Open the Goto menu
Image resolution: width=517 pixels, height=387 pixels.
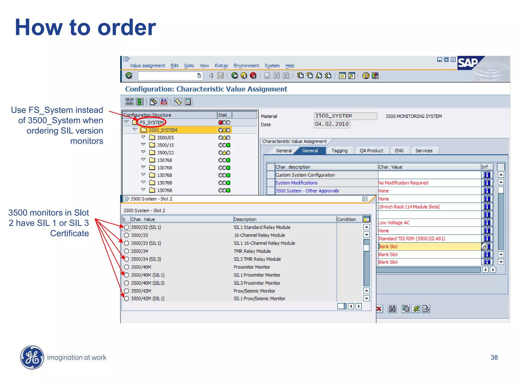pyautogui.click(x=189, y=66)
